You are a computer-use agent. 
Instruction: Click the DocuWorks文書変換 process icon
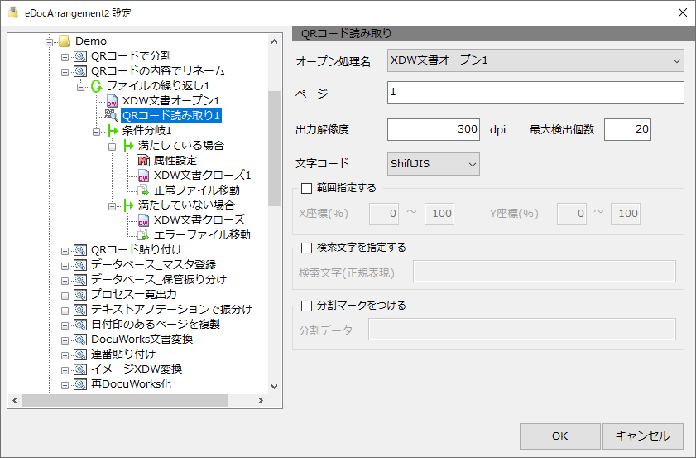click(x=80, y=340)
